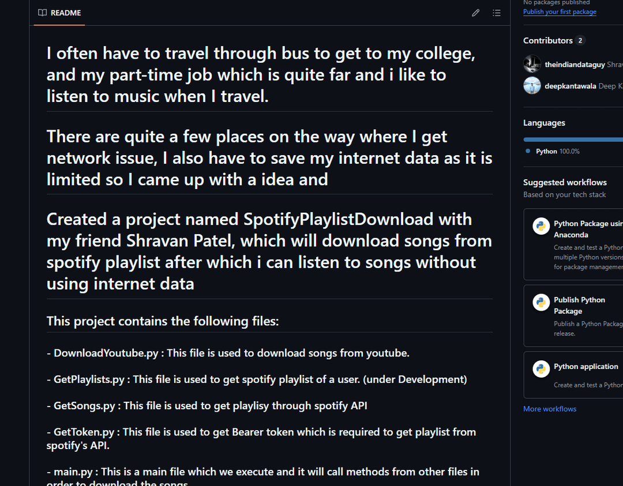Screen dimensions: 623x486
Task: Open the README outline list icon
Action: pyautogui.click(x=496, y=13)
